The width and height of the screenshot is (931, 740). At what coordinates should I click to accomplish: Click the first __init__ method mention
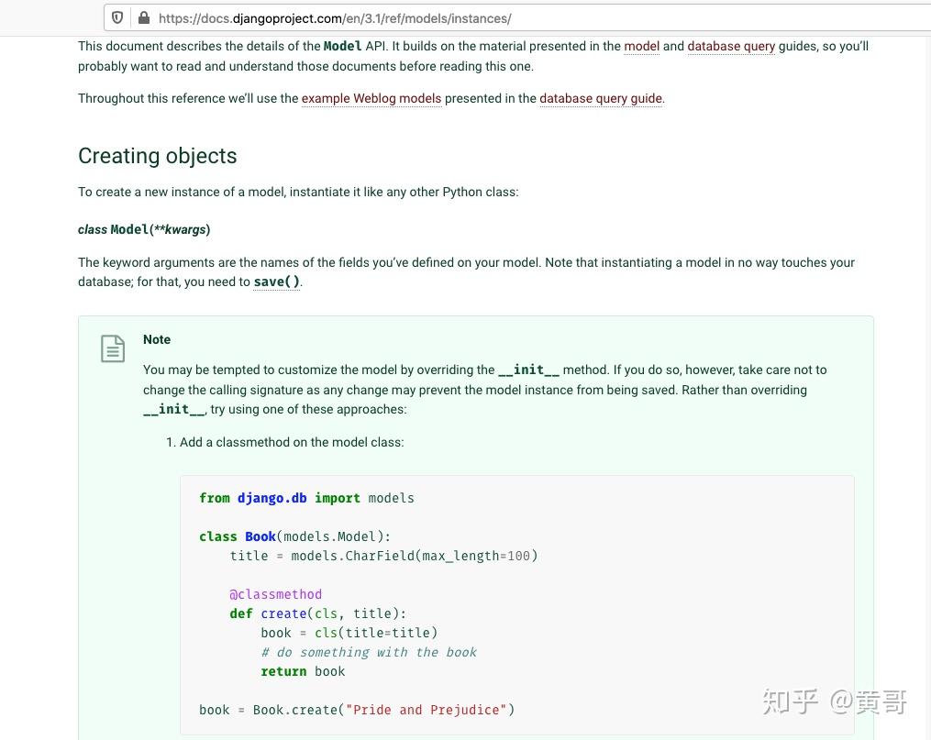click(x=528, y=370)
